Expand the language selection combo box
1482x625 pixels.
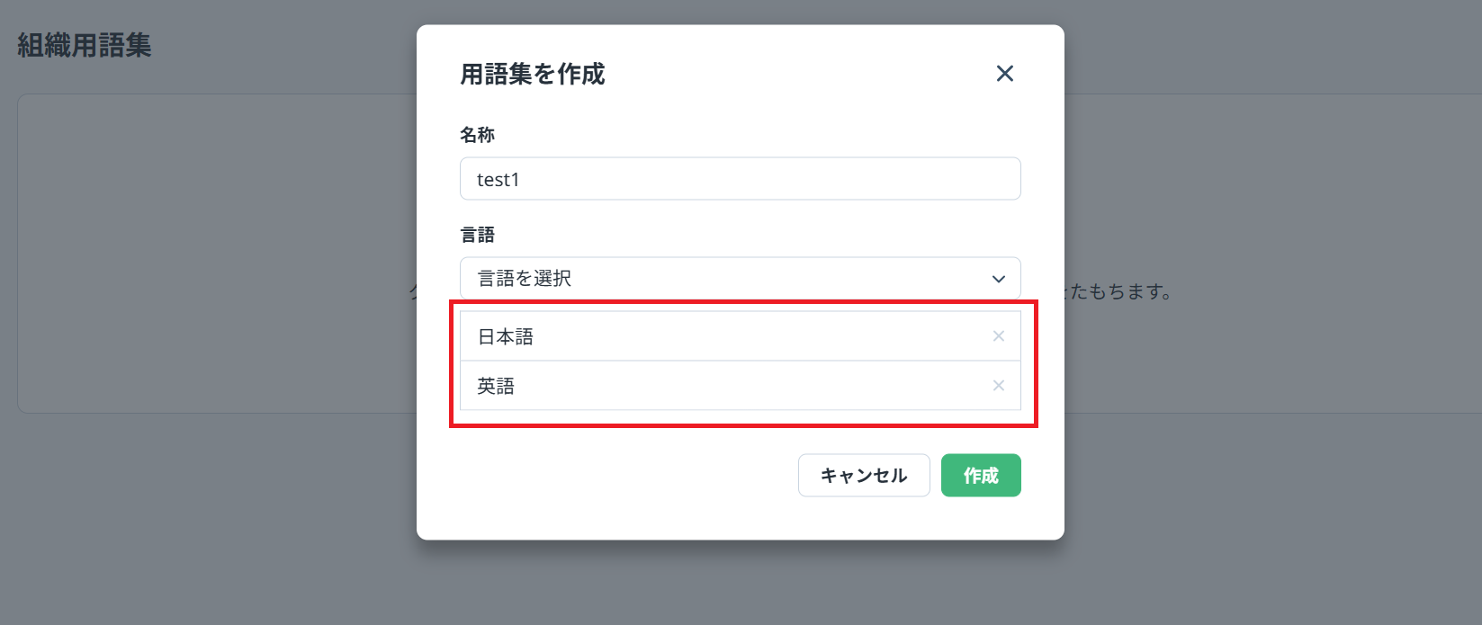click(x=740, y=279)
